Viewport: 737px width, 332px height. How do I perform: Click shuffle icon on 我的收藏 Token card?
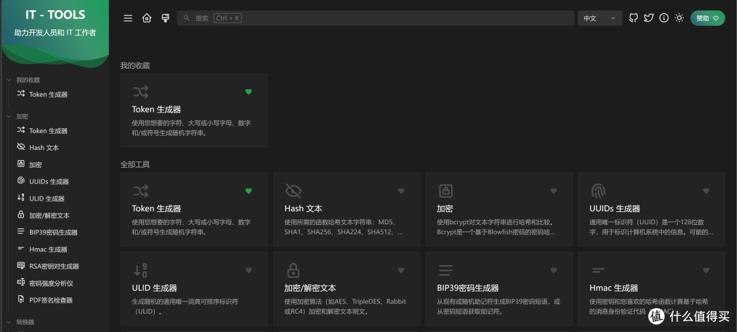click(x=141, y=91)
